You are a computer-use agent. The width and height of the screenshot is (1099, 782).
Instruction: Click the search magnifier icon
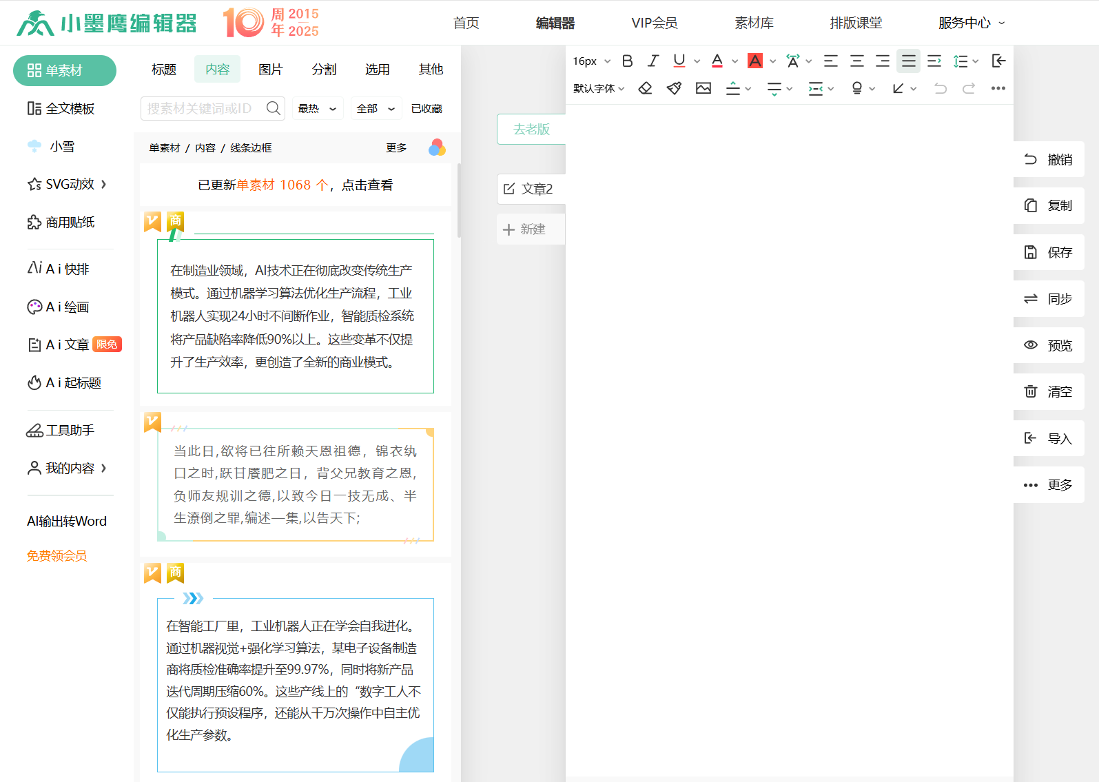[x=273, y=108]
